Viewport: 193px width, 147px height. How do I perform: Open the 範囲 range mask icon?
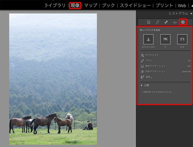point(142,77)
